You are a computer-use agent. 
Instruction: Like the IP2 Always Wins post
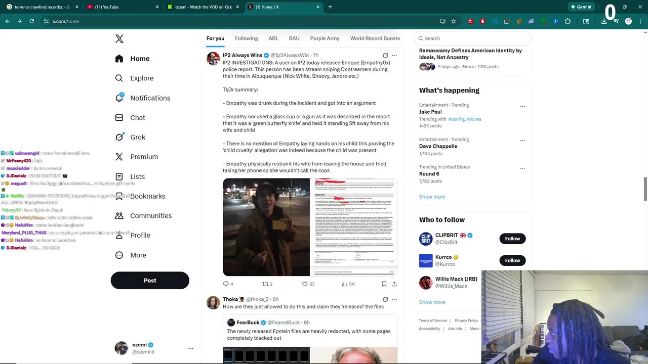308,284
